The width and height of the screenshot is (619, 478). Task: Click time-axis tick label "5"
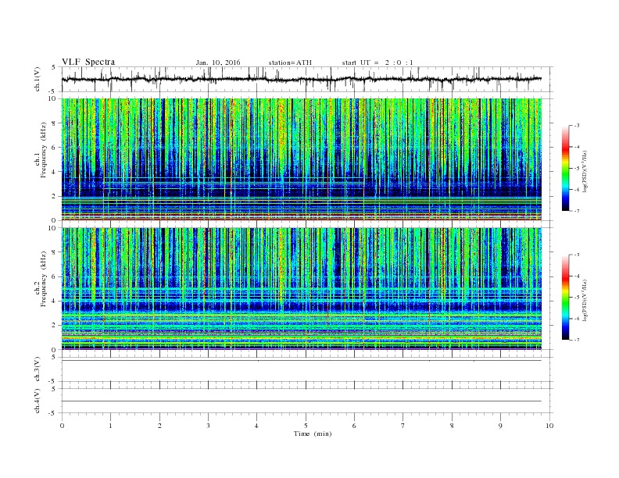[x=306, y=426]
